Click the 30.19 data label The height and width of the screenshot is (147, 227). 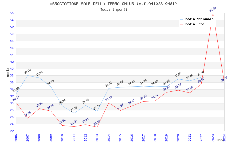coord(109,99)
